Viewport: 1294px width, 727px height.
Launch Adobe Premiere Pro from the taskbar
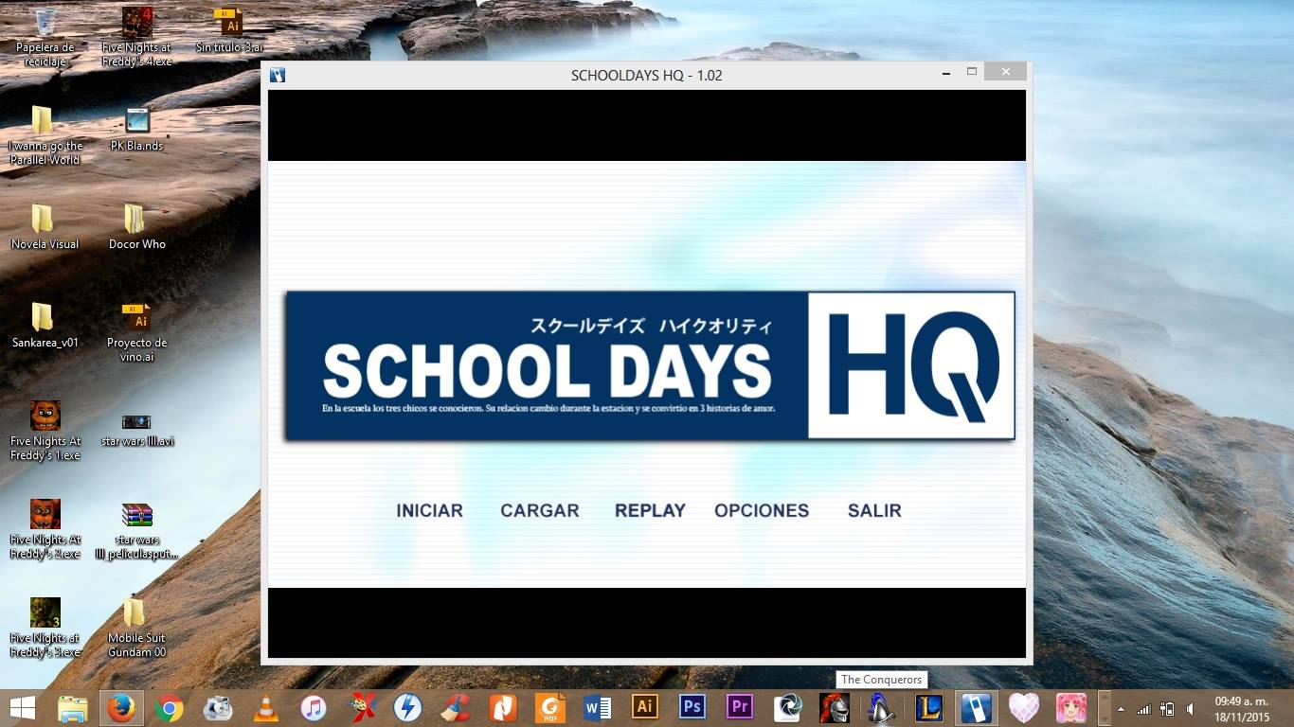[x=740, y=708]
